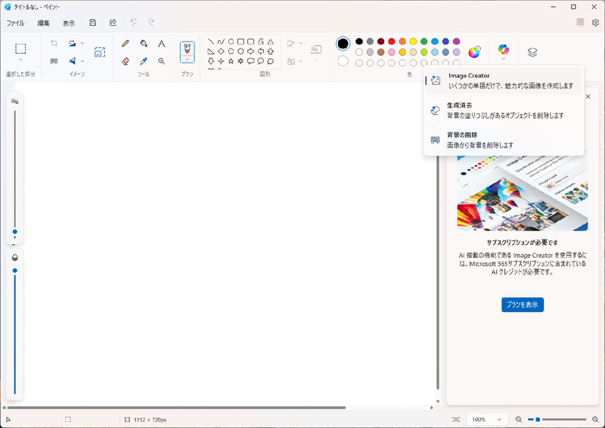The width and height of the screenshot is (605, 428).
Task: Click the flip image icon
Action: (72, 61)
